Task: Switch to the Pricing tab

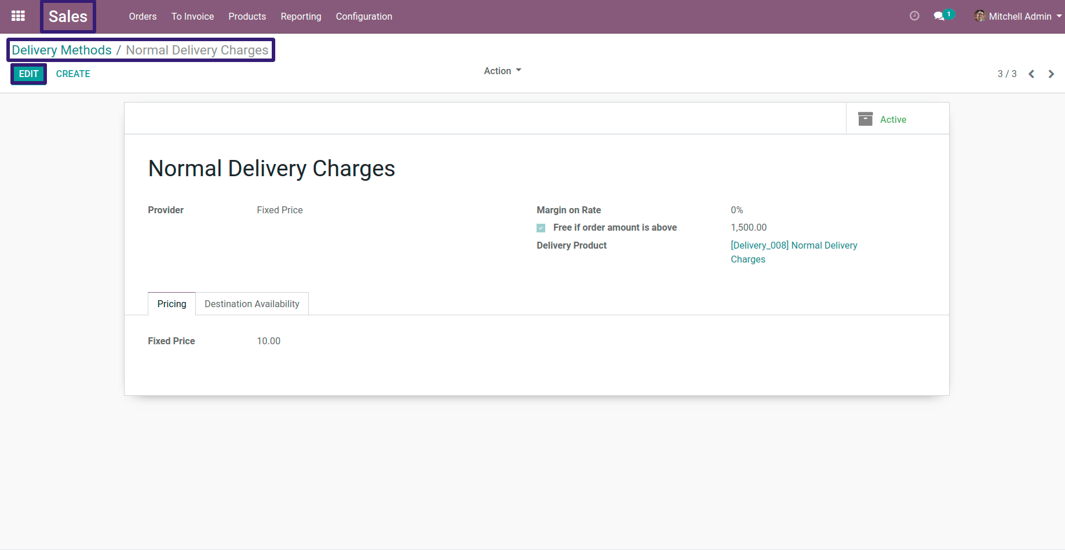Action: [x=172, y=304]
